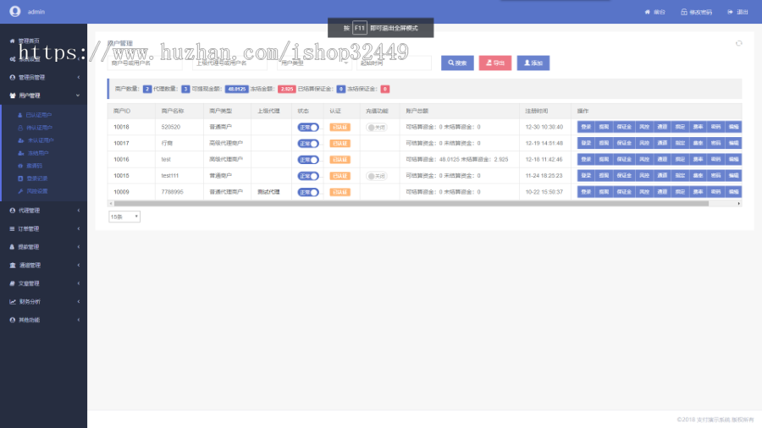Focus the 商户号或用户名 search field
The width and height of the screenshot is (762, 428).
(x=145, y=63)
